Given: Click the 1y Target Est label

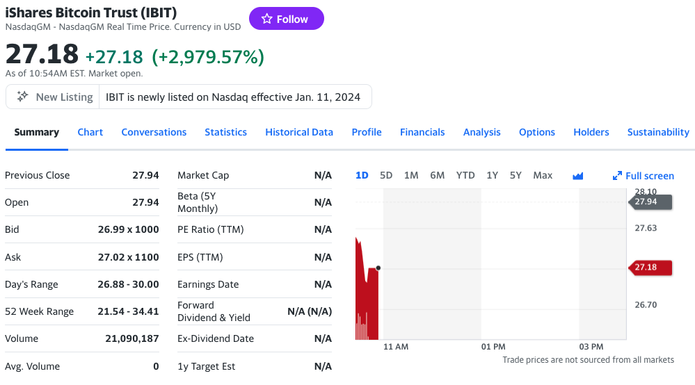Looking at the screenshot, I should point(206,366).
